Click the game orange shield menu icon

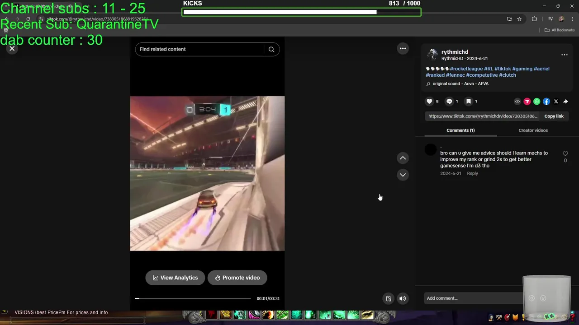[515, 317]
